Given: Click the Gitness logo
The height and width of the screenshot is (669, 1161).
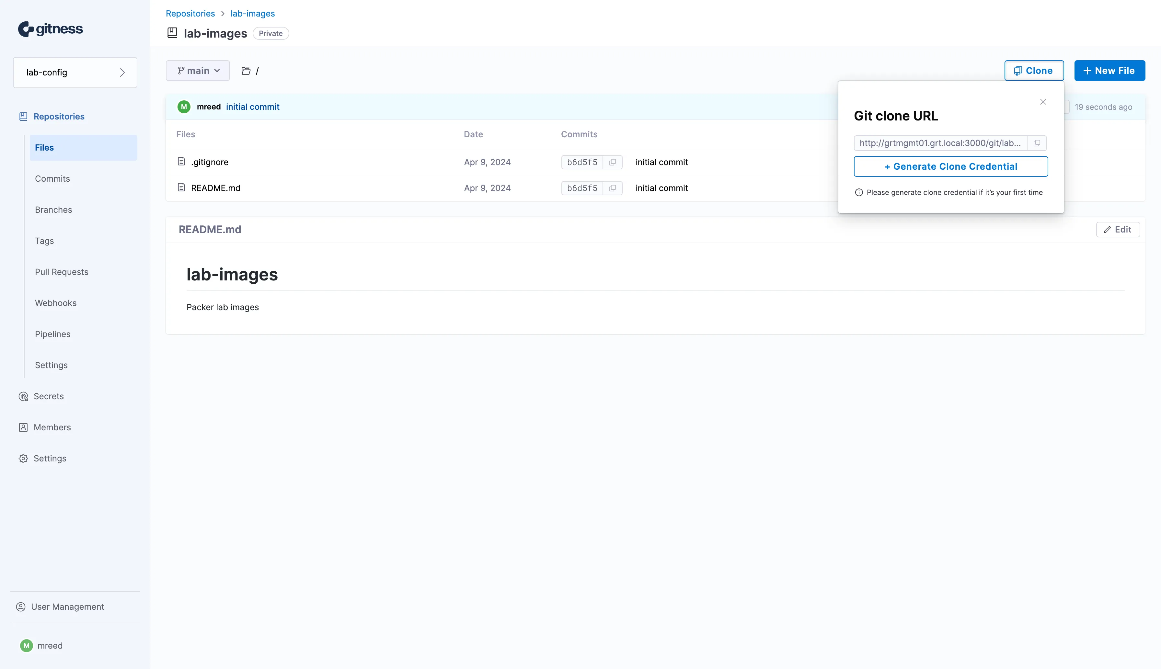Looking at the screenshot, I should point(51,29).
